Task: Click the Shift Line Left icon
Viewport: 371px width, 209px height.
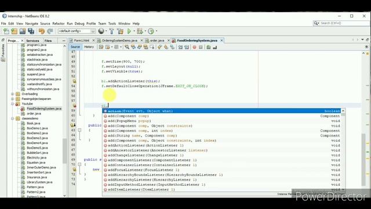Action: pyautogui.click(x=180, y=47)
